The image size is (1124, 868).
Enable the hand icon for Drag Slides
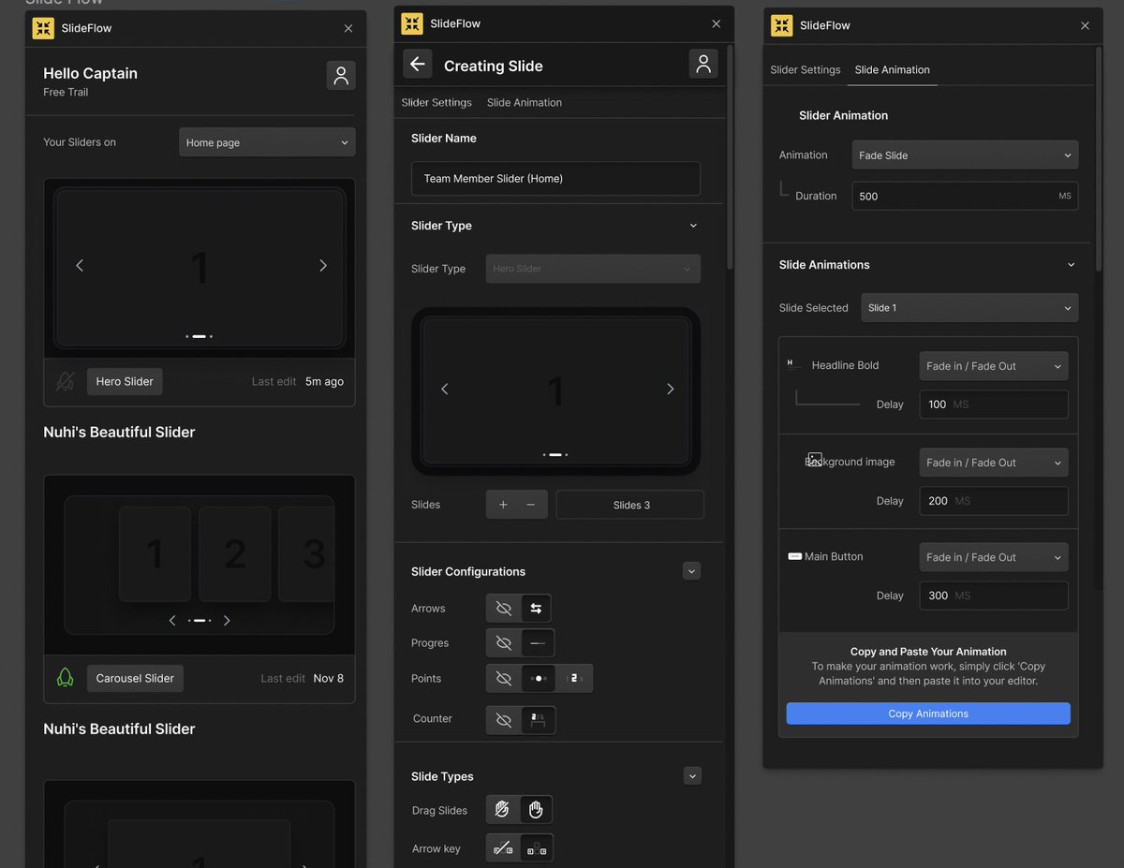[535, 809]
